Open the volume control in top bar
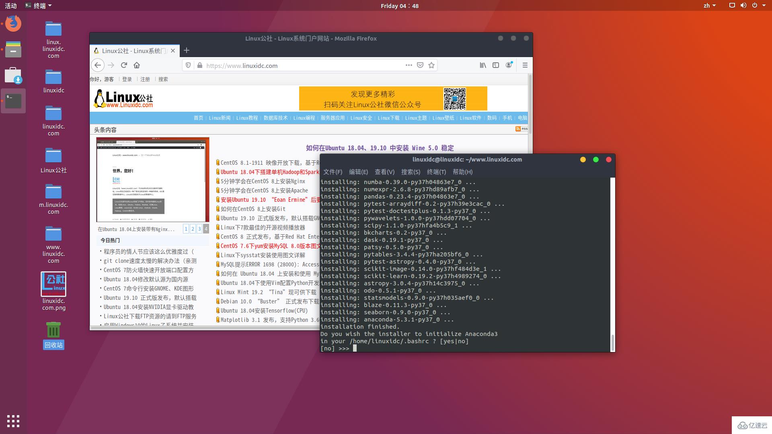Screen dimensions: 772x434 [x=743, y=6]
